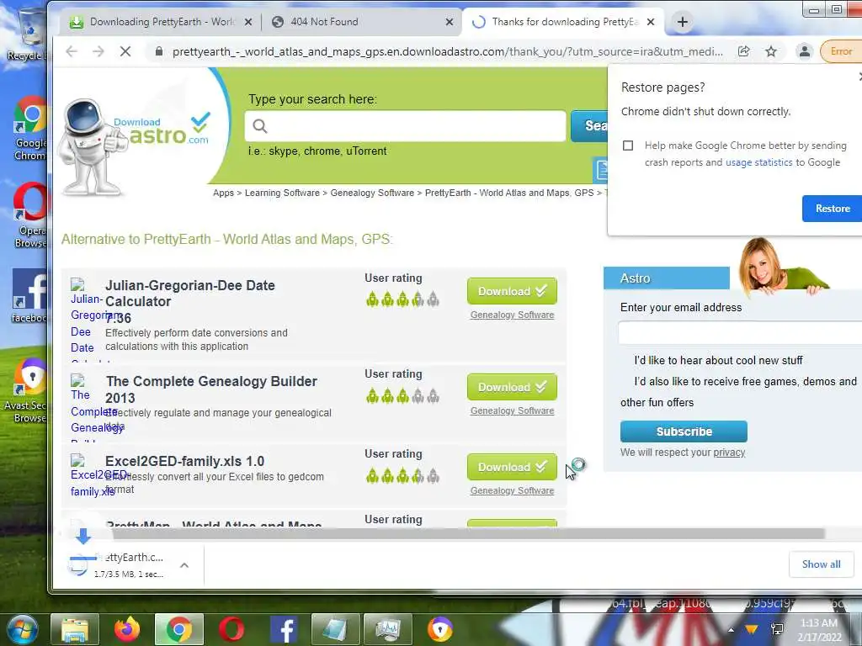Click the taskbar clock
862x646 pixels.
pos(819,630)
